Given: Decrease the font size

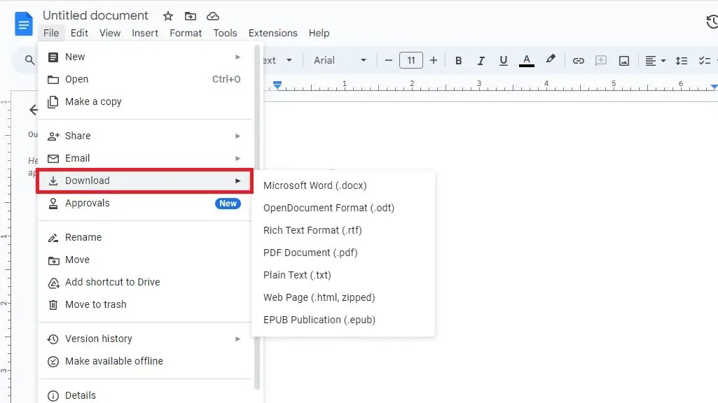Looking at the screenshot, I should pyautogui.click(x=389, y=60).
